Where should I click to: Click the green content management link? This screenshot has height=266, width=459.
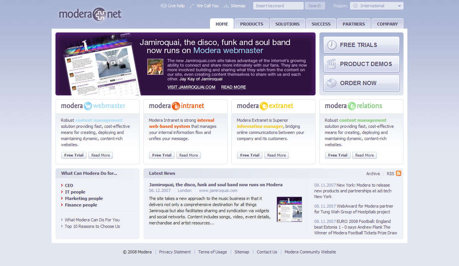click(363, 120)
